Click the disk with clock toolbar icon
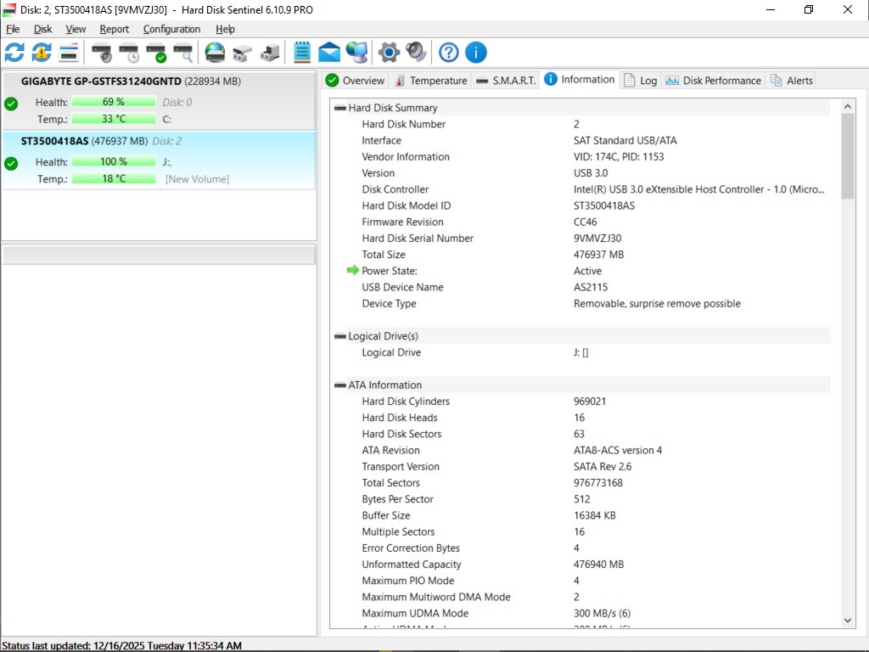The image size is (869, 652). 129,53
